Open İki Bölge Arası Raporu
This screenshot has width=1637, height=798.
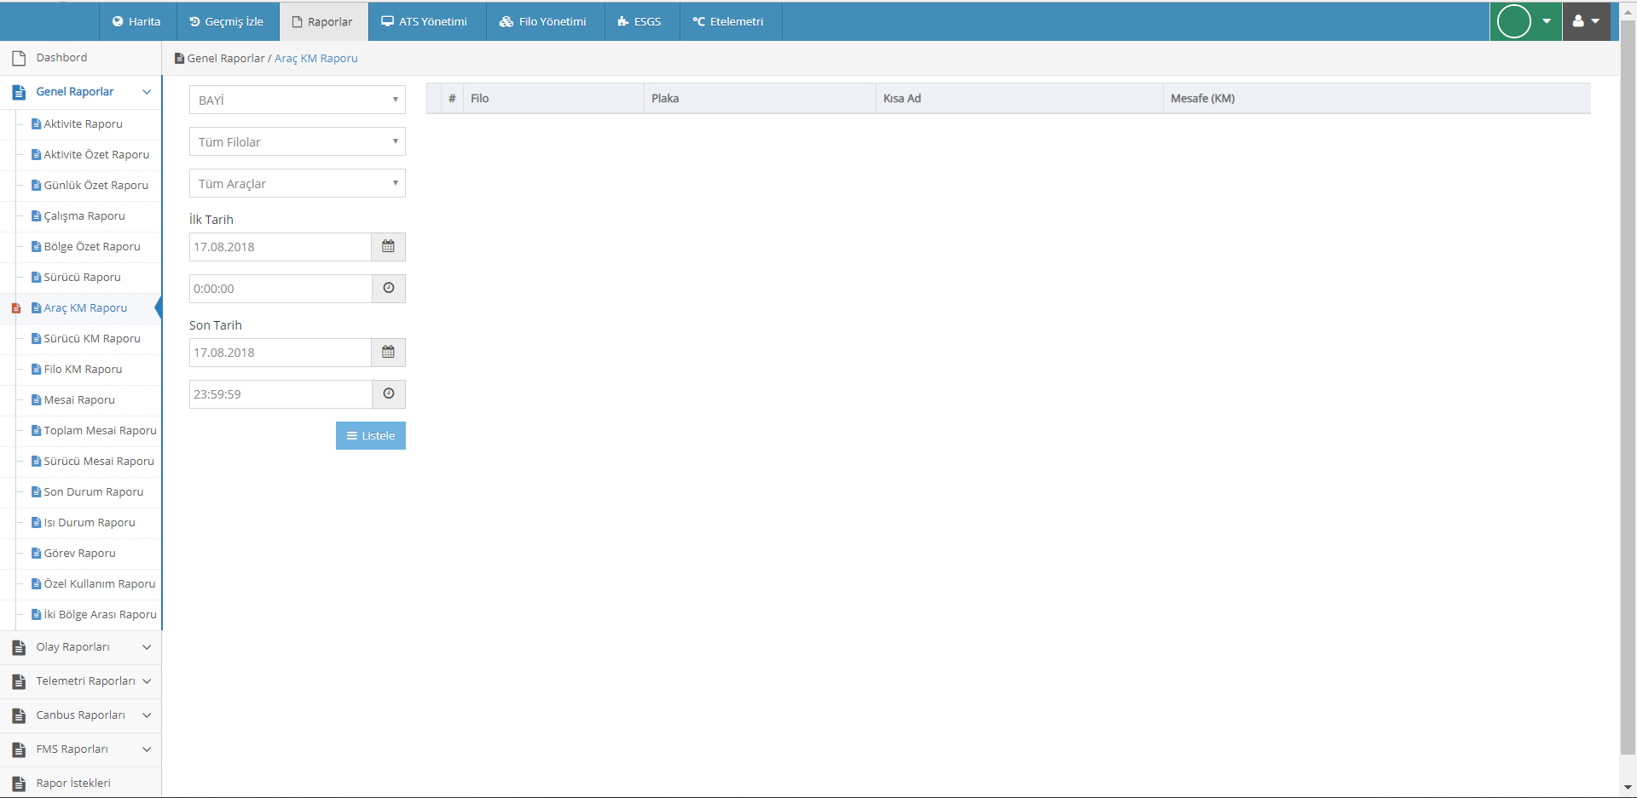coord(101,615)
